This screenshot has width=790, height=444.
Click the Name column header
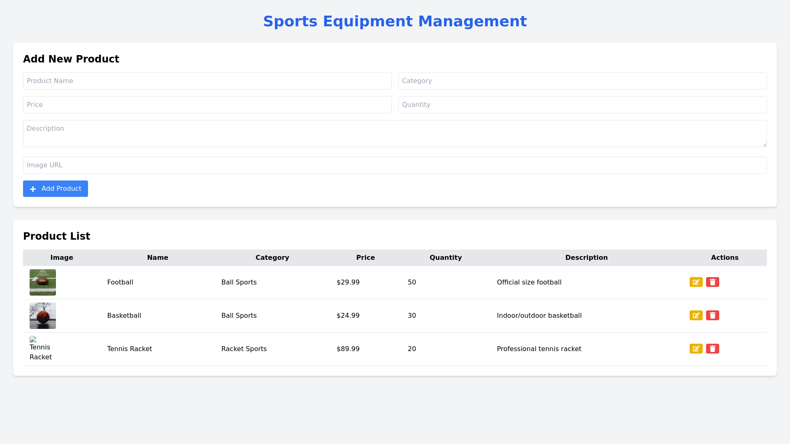tap(158, 258)
